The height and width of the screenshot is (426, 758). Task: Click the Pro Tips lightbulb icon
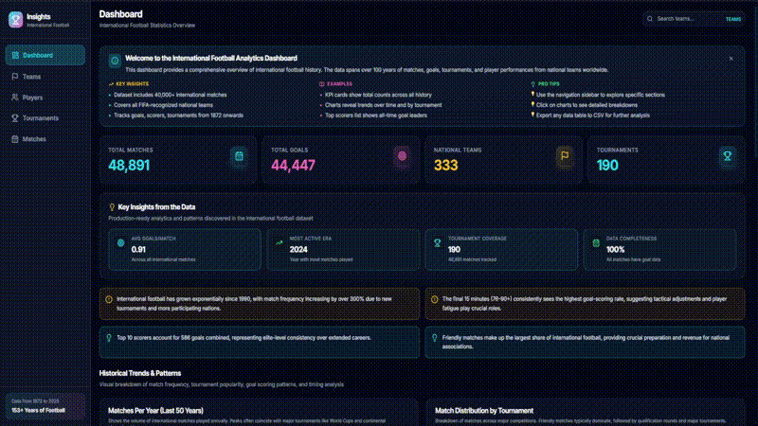coord(532,84)
